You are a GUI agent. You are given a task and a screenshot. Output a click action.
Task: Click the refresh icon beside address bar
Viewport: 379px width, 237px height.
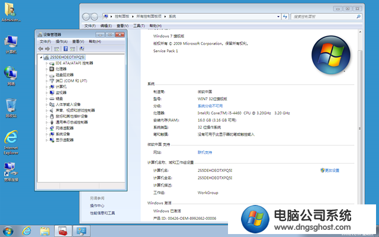click(x=285, y=17)
